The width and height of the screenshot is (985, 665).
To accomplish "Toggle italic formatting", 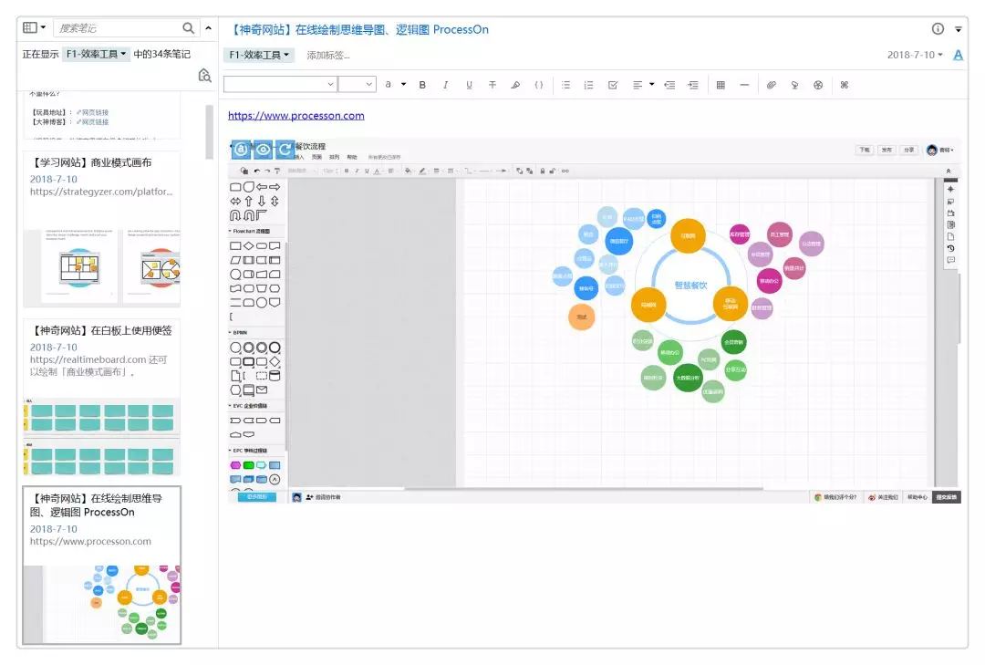I will tap(445, 85).
